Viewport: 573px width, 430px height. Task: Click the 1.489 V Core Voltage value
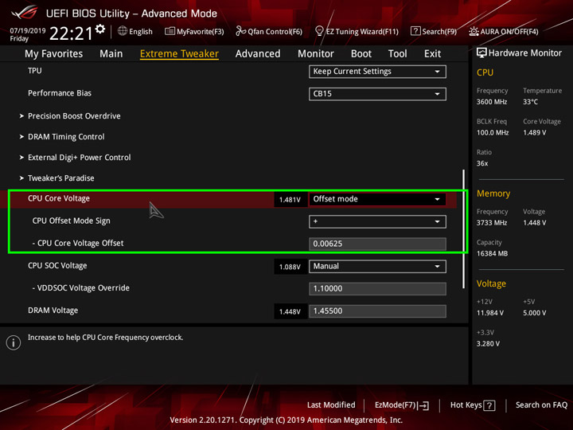(535, 133)
